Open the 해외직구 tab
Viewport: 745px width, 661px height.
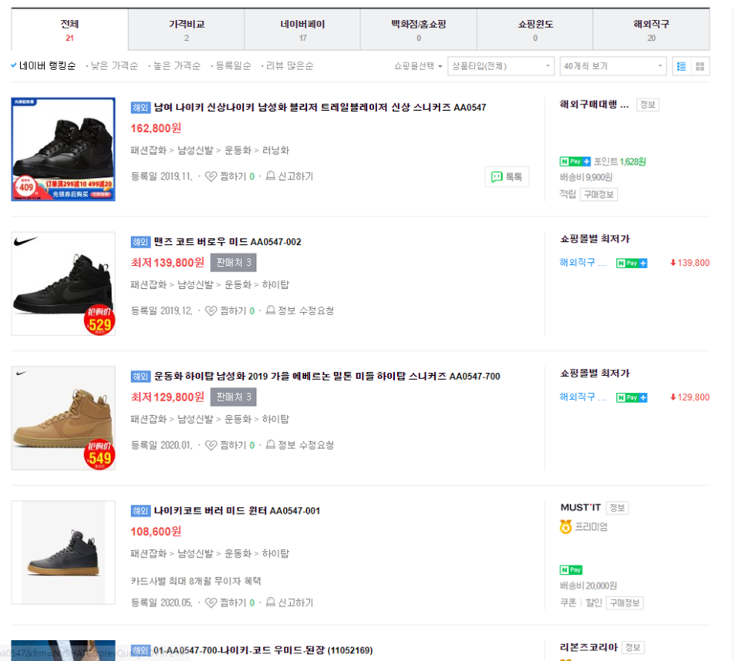(x=652, y=29)
